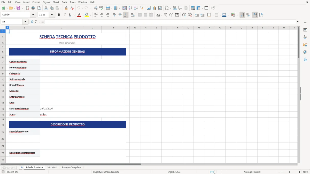This screenshot has height=174, width=310.
Task: Apply yellow background color swatch
Action: pyautogui.click(x=87, y=15)
